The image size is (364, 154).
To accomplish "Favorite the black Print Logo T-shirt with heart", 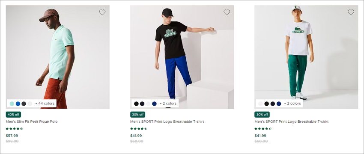I will pyautogui.click(x=227, y=12).
